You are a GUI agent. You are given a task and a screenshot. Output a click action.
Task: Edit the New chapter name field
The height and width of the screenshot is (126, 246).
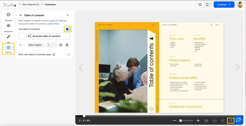(36, 45)
